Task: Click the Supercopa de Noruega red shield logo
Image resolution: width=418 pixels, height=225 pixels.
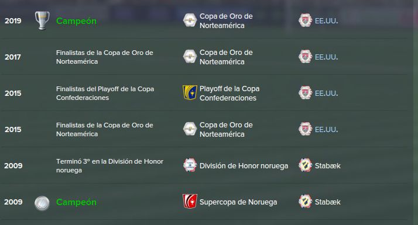Action: pos(190,201)
